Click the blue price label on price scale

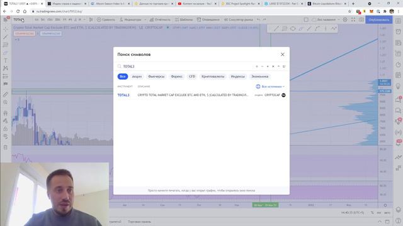point(384,82)
